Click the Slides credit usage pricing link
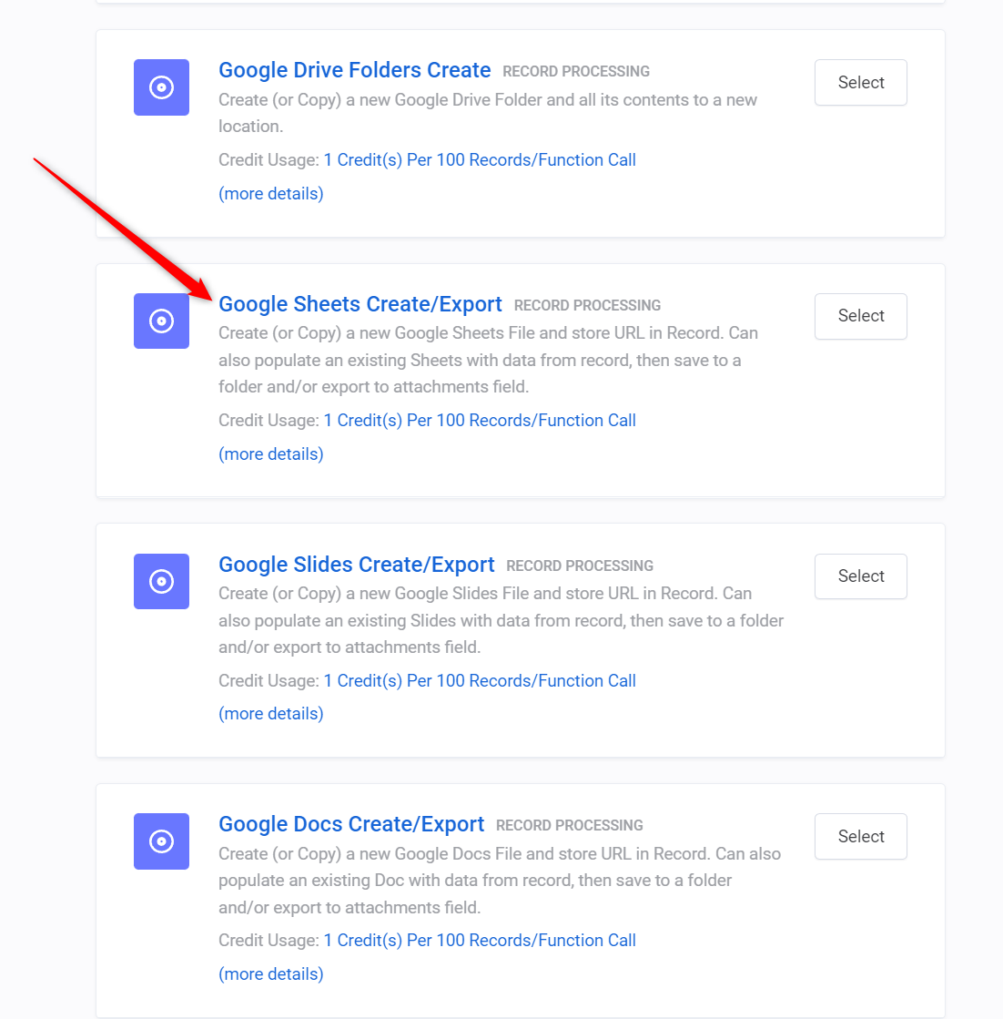The height and width of the screenshot is (1019, 1003). pos(480,680)
